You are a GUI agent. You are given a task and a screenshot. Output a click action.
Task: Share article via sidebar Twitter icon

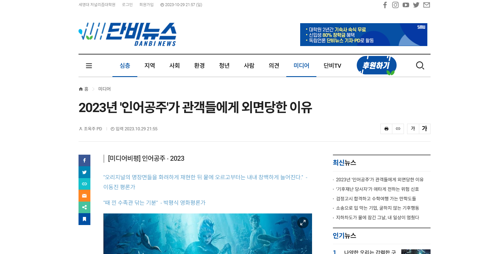click(x=84, y=172)
